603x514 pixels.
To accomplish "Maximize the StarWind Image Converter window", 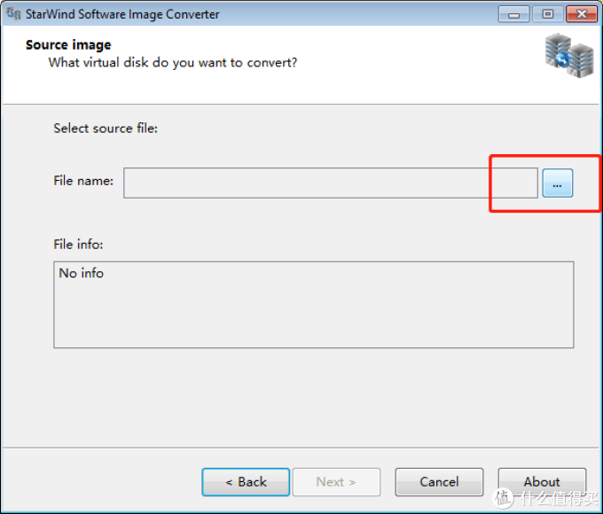I will (x=548, y=14).
